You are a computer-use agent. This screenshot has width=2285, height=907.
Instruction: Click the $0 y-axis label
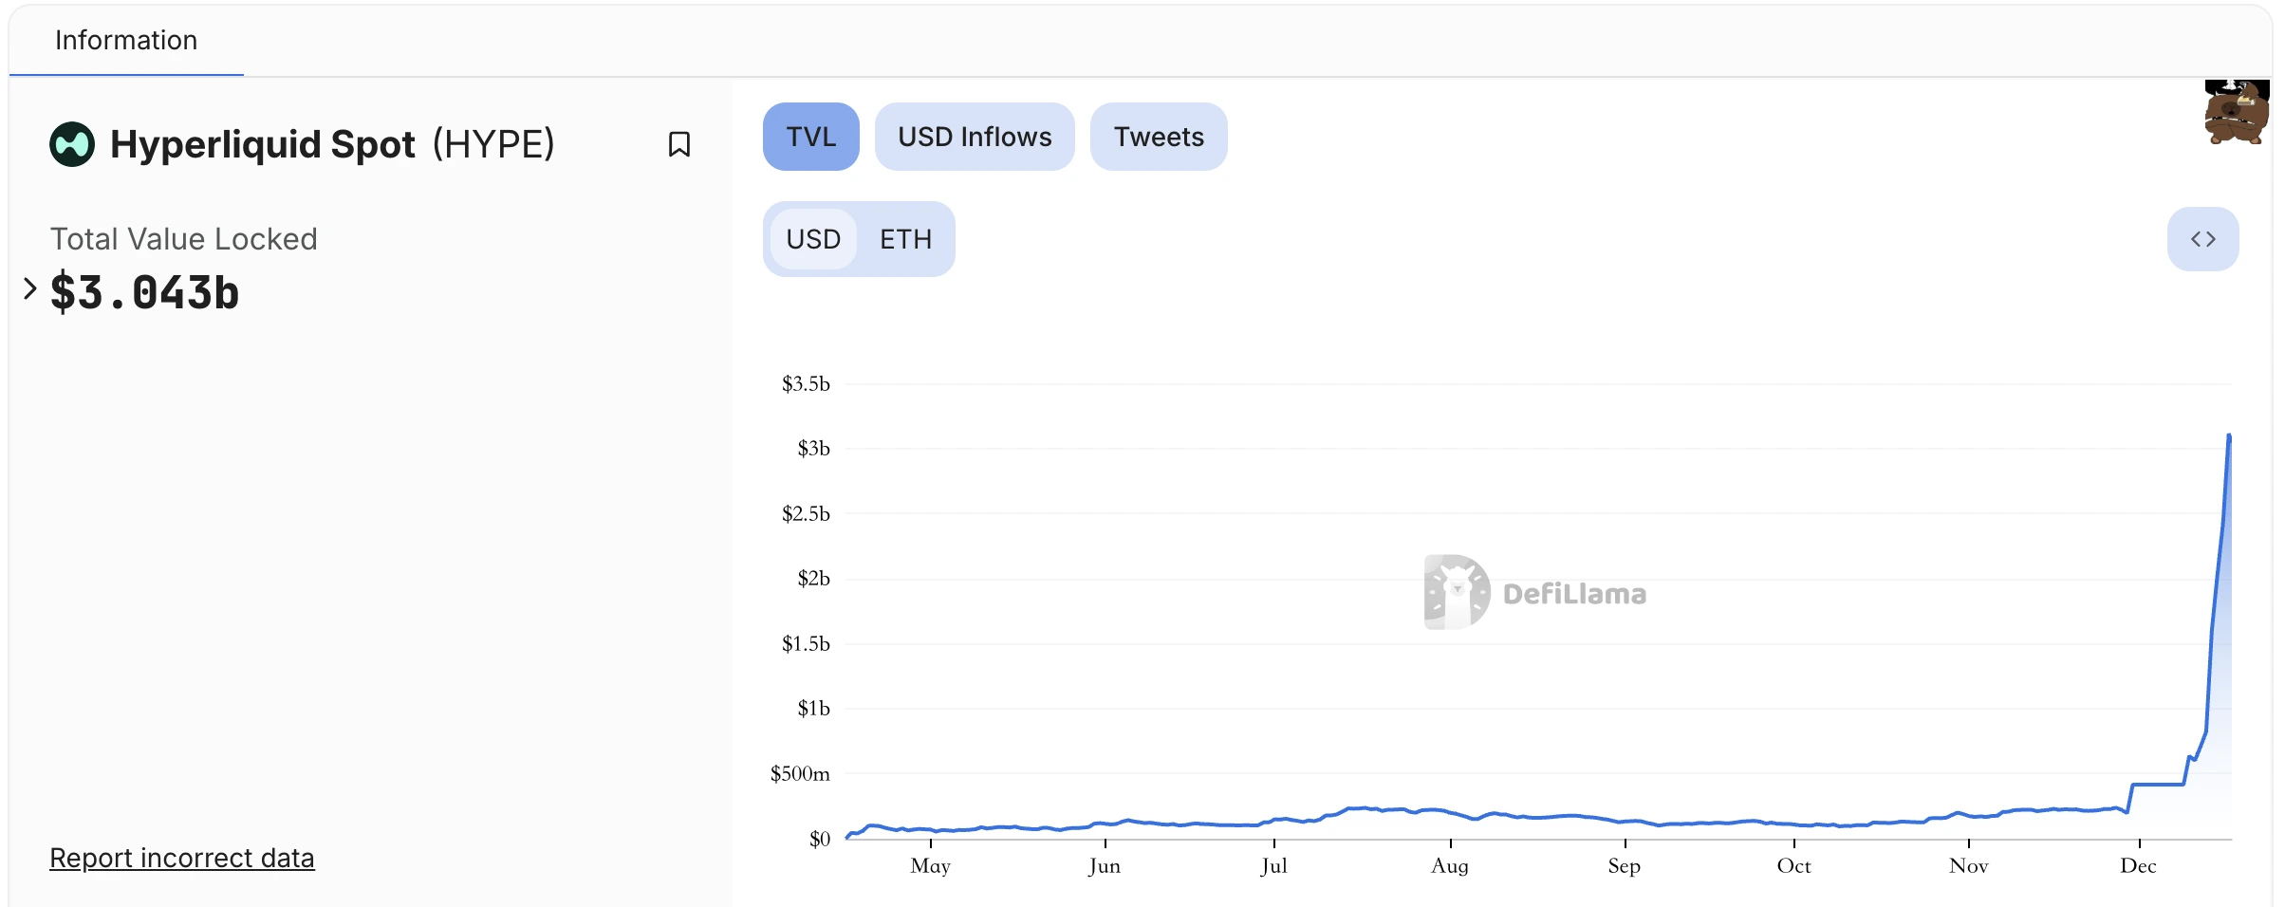[820, 839]
